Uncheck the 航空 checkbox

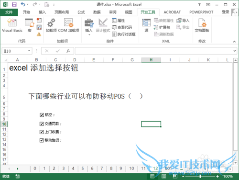pyautogui.click(x=42, y=115)
